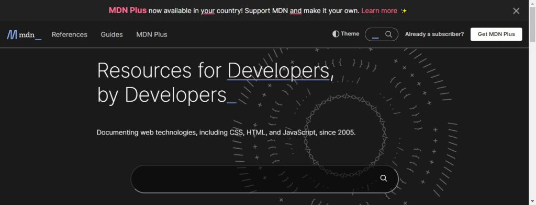Follow the Learn more banner link

coord(379,10)
